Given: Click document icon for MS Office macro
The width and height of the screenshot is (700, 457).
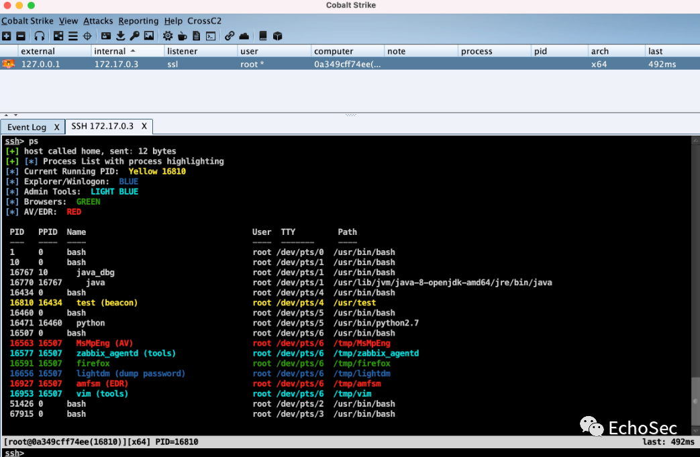Looking at the screenshot, I should click(x=196, y=36).
